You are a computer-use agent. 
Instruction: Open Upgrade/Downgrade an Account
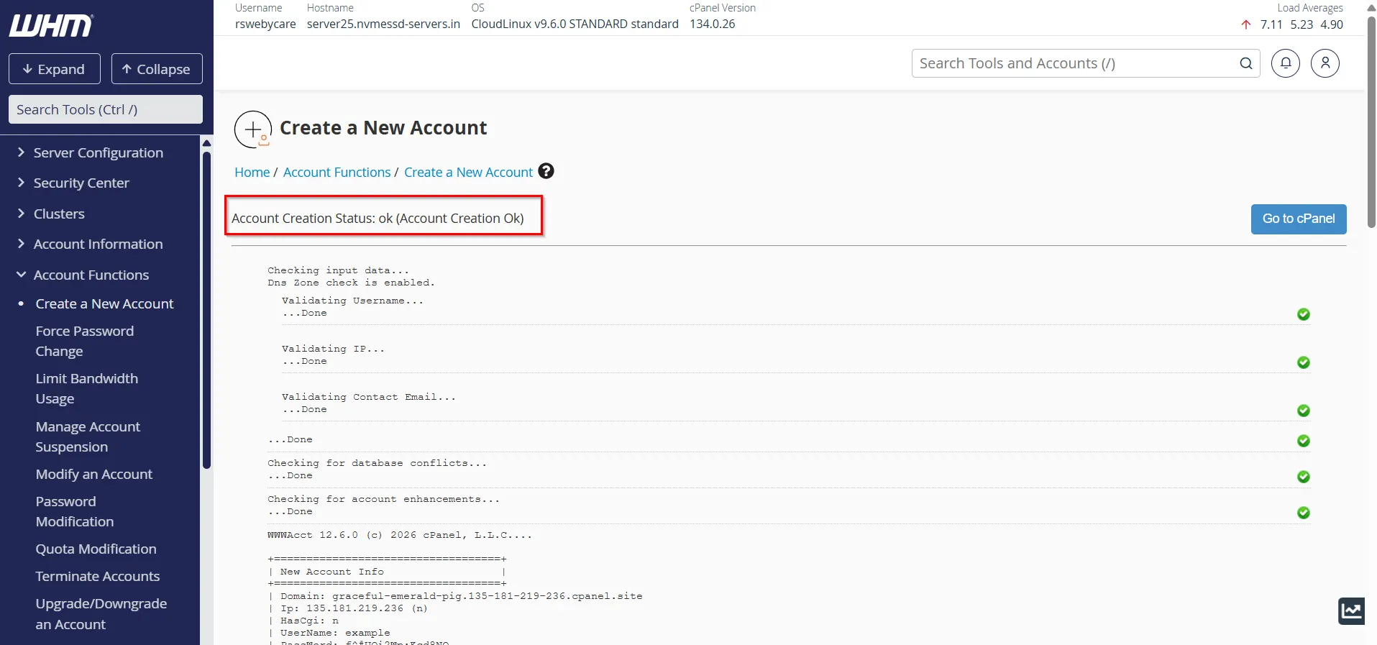click(101, 614)
